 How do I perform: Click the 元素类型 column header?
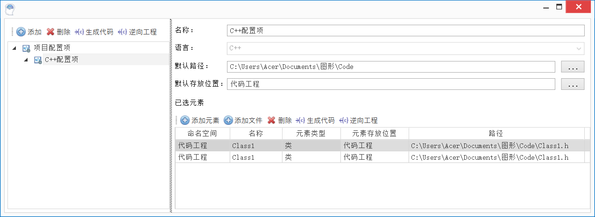311,134
